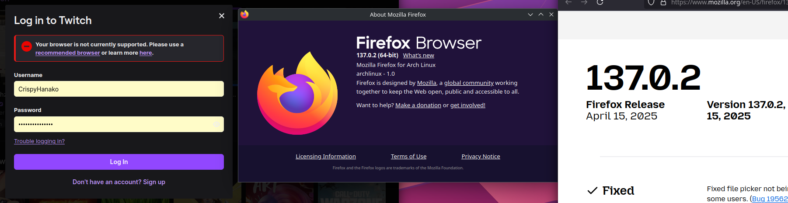Click the upward chevron in About Firefox title bar
The width and height of the screenshot is (788, 203).
click(541, 14)
